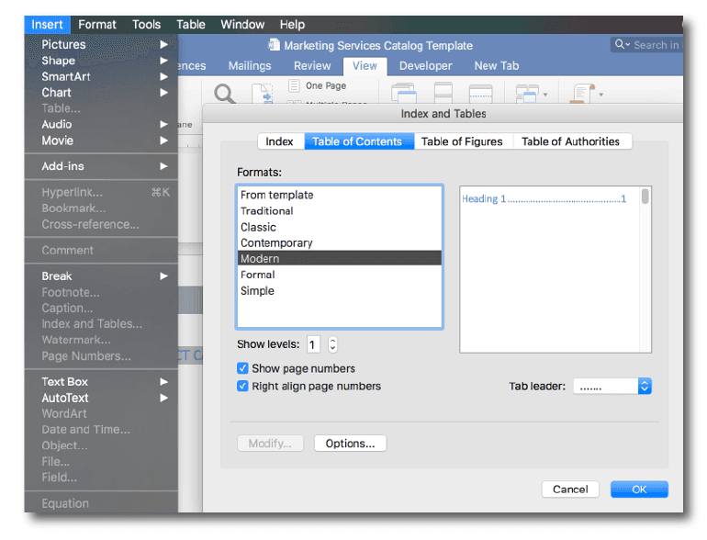Viewport: 707px width, 540px height.
Task: Choose Hyperlink... from Insert menu
Action: pos(101,192)
